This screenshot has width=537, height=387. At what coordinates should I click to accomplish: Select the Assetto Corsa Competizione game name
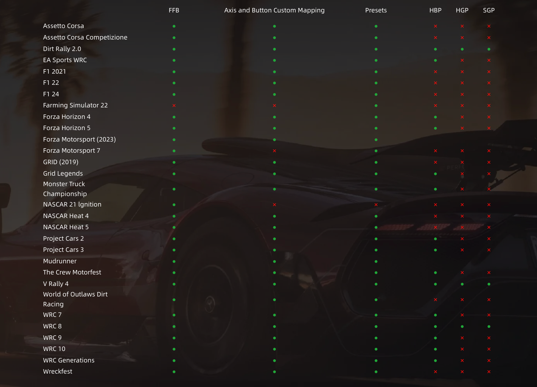[85, 37]
